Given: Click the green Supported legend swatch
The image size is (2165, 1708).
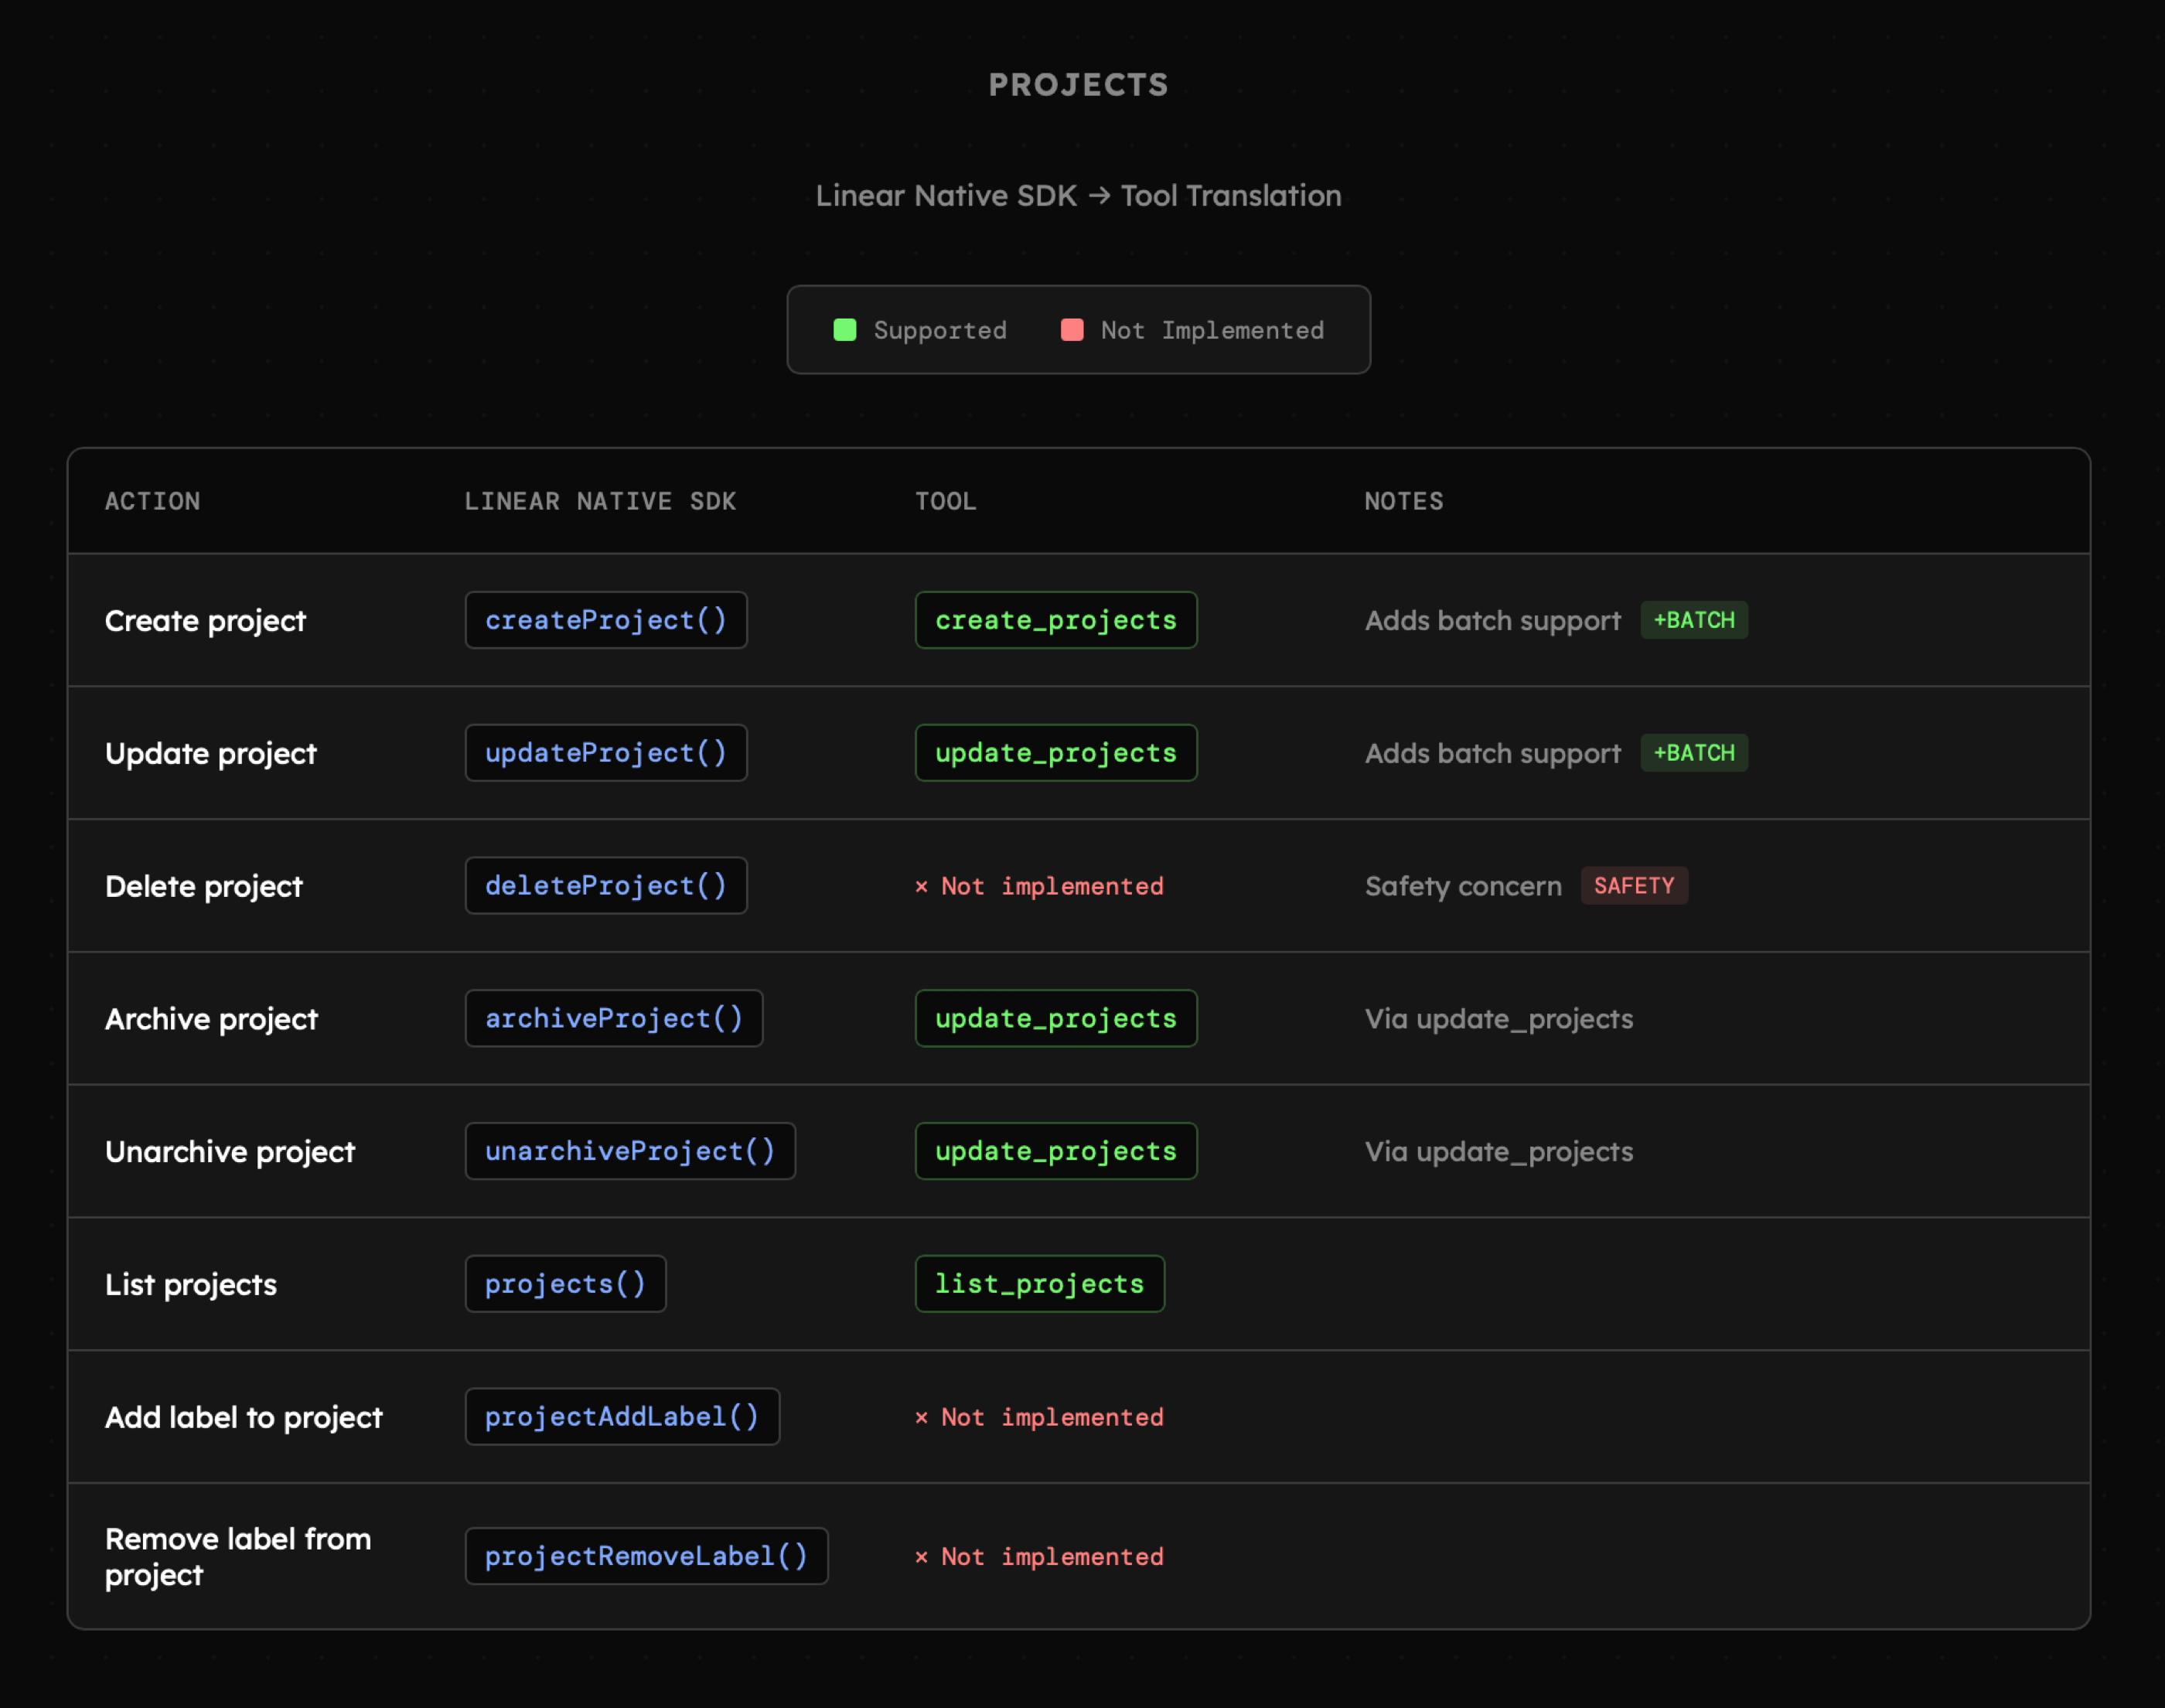Looking at the screenshot, I should (x=844, y=330).
